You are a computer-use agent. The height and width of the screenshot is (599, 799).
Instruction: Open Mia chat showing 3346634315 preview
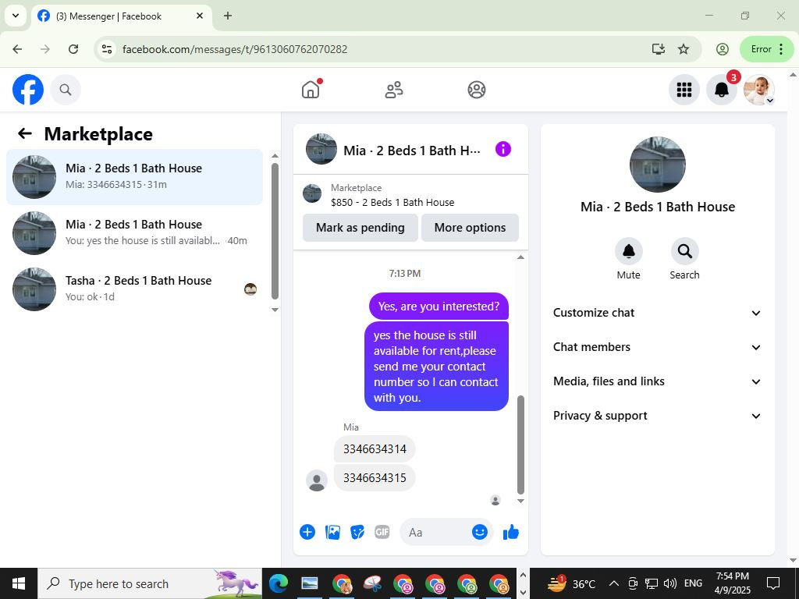(134, 177)
